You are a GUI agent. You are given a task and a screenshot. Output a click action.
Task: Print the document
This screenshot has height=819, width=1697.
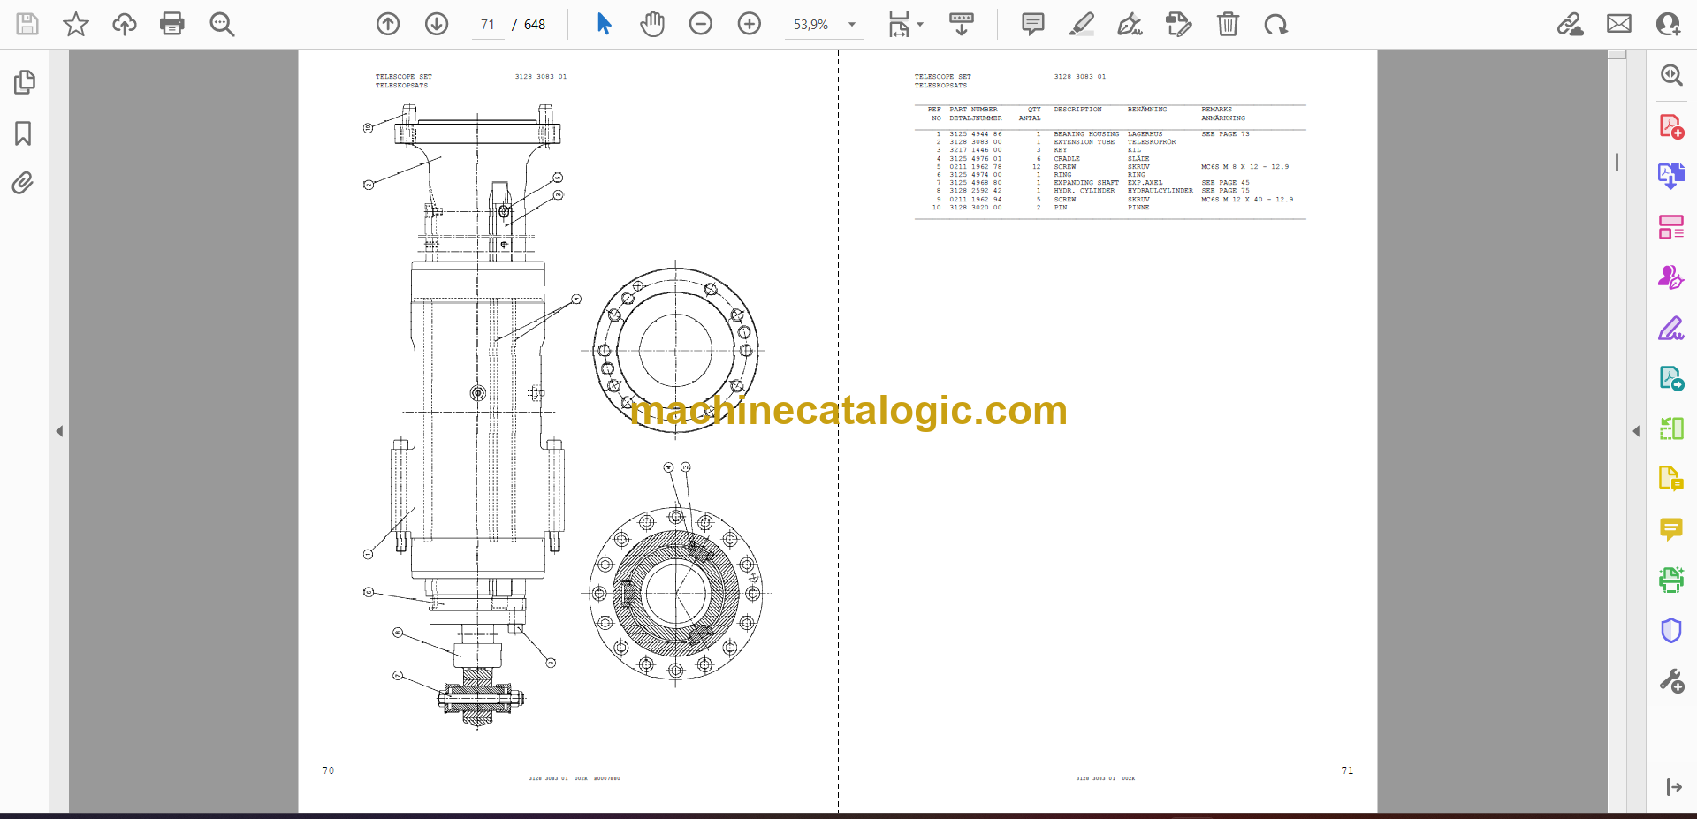[x=172, y=24]
